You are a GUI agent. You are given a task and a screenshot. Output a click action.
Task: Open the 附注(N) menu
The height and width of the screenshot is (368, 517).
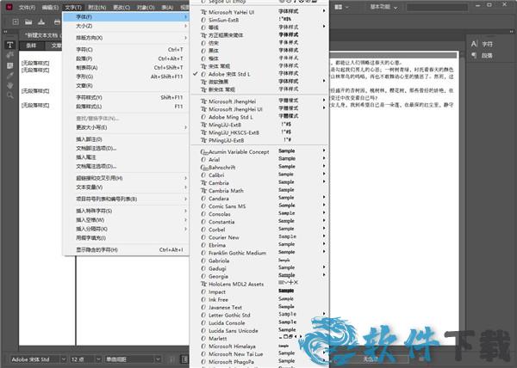pos(97,7)
